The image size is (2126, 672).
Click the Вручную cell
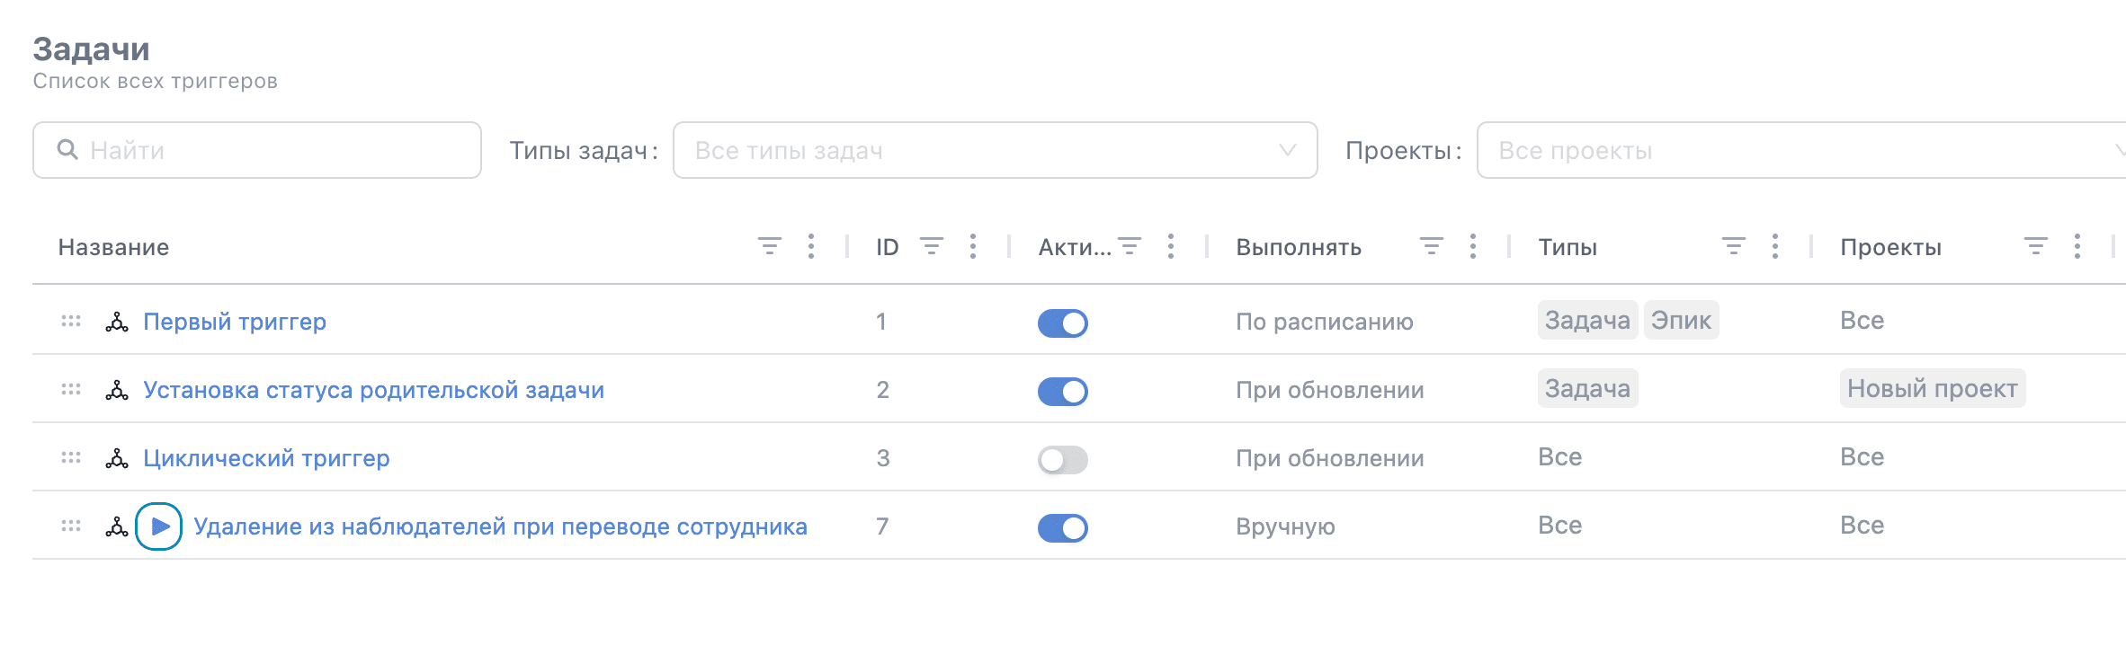[1285, 526]
